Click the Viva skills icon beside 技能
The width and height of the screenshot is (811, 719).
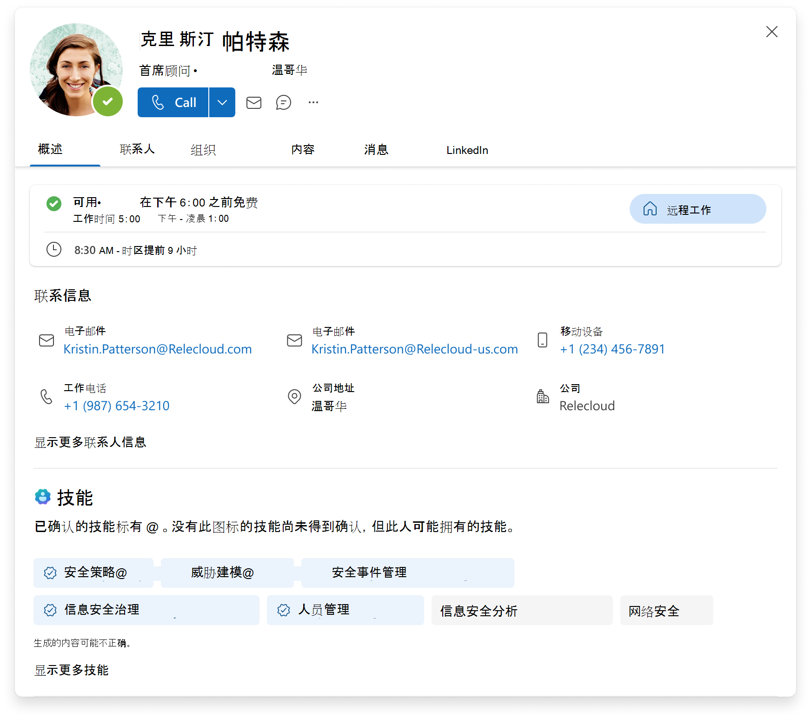click(43, 497)
